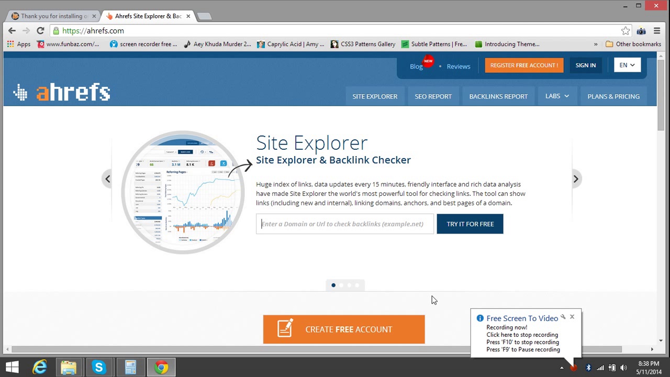Click the battery power tray icon
The image size is (670, 377).
tap(612, 368)
